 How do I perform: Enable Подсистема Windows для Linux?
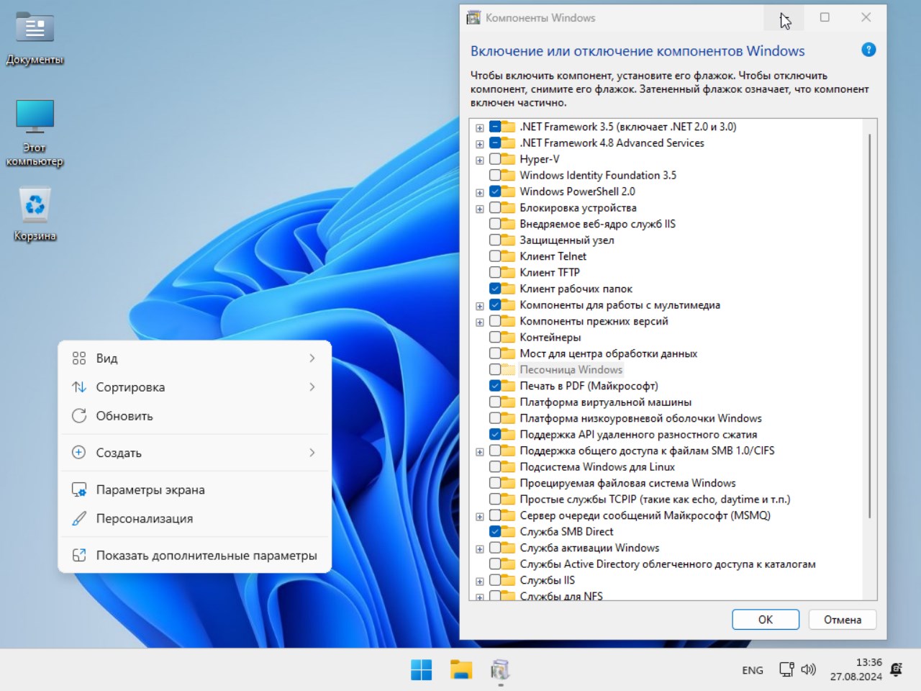pos(496,466)
